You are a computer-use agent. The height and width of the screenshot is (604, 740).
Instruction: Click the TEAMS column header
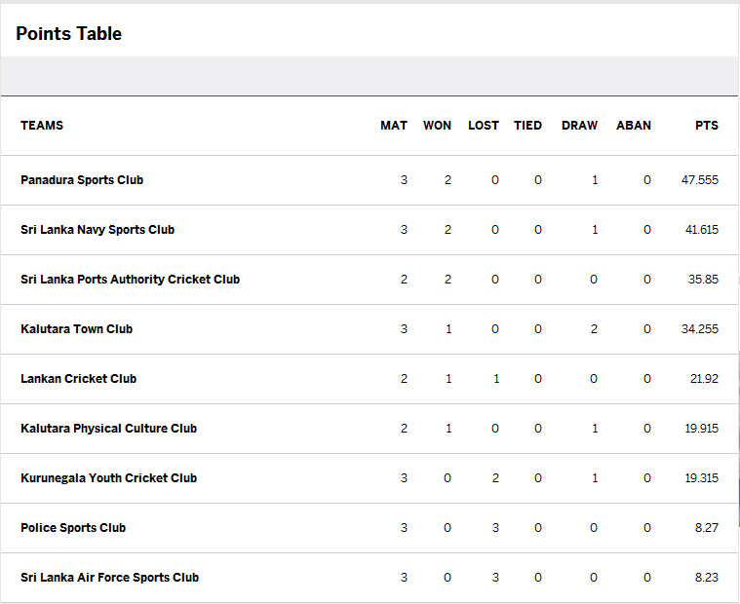[42, 126]
